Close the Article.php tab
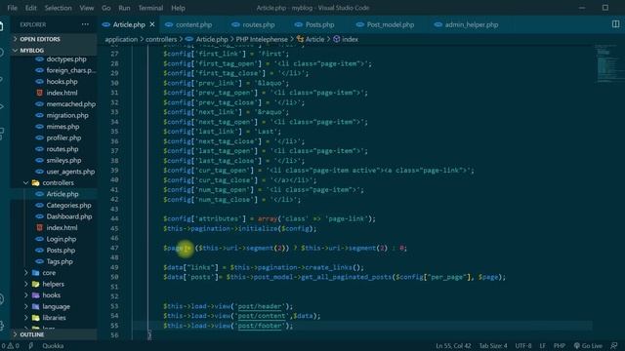The width and height of the screenshot is (625, 351). (152, 24)
